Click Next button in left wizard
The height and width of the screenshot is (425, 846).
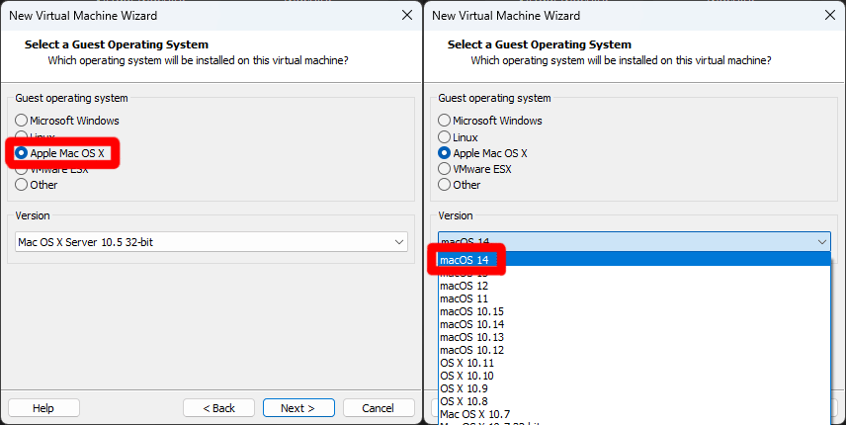click(x=298, y=408)
